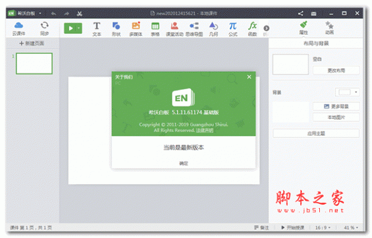This screenshot has height=238, width=372.
Task: Select the 几何 geometry tool
Action: click(213, 29)
